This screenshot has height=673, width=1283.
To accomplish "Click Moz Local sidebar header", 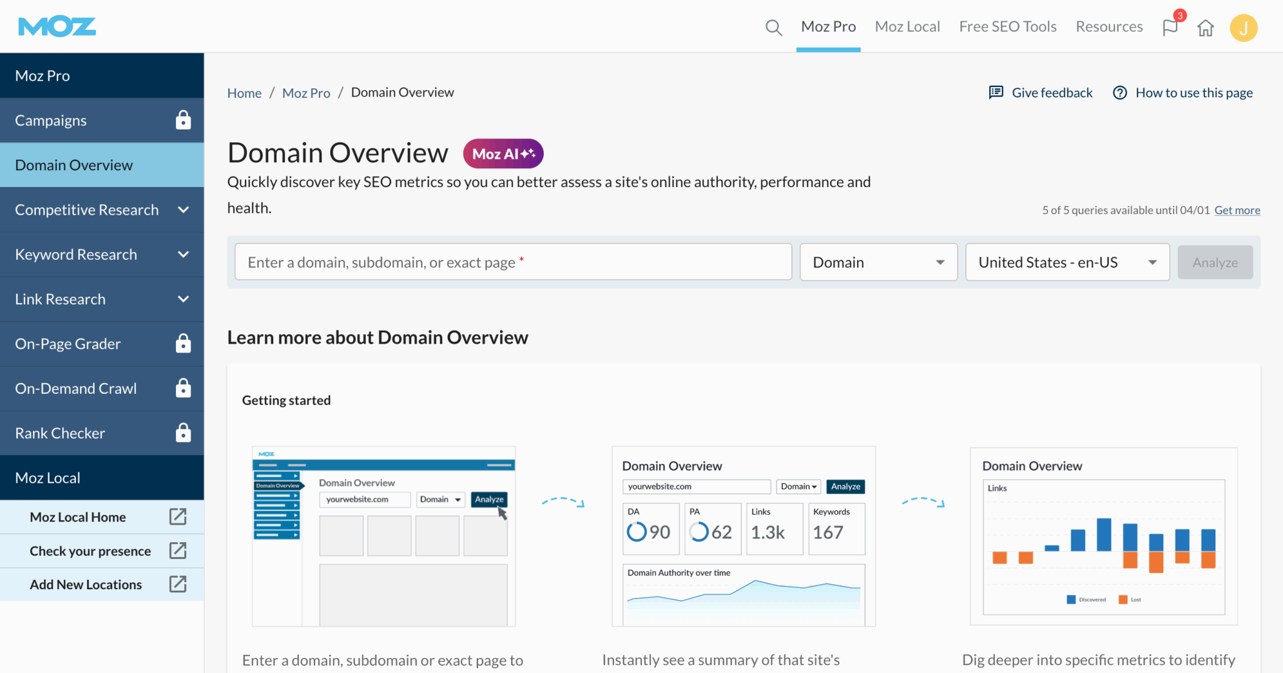I will click(101, 478).
